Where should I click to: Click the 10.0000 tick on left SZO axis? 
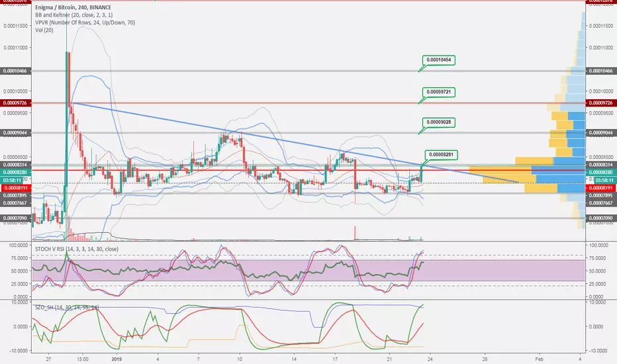coord(20,302)
